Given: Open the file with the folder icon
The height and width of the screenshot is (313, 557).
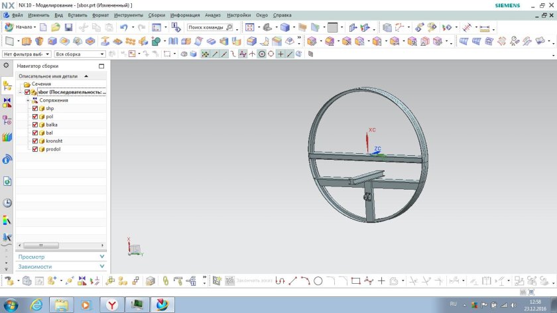Looking at the screenshot, I should 56,27.
